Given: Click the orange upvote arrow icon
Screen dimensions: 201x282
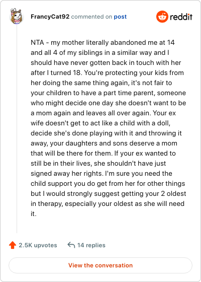Looking at the screenshot, I should coord(13,245).
